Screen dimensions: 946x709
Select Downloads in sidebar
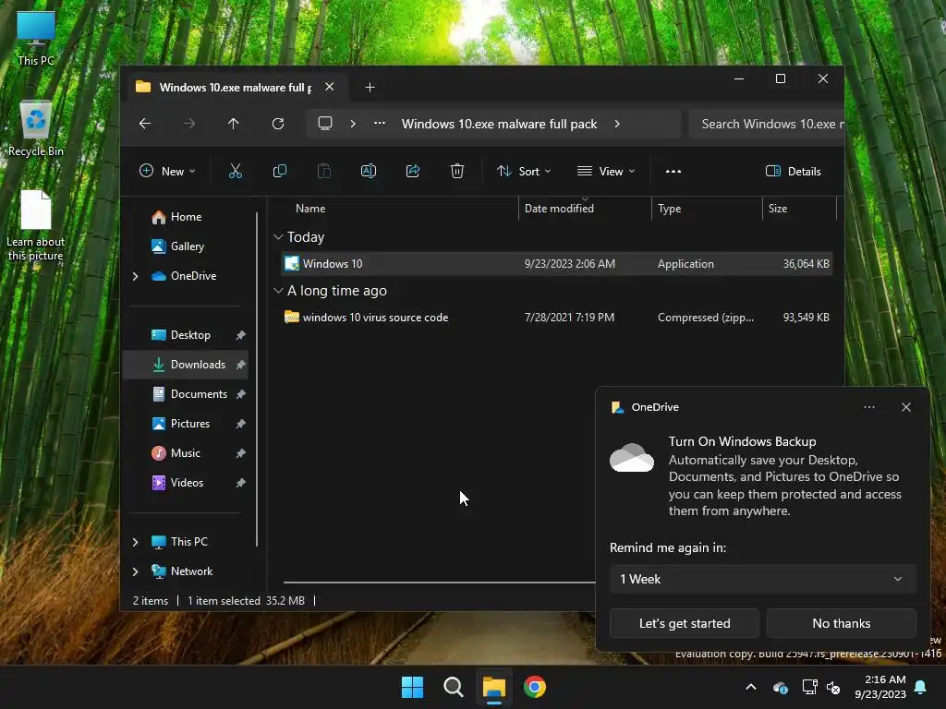point(185,364)
